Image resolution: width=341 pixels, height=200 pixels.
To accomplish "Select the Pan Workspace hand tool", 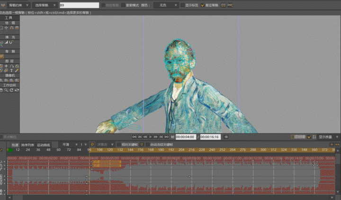I will point(1,90).
